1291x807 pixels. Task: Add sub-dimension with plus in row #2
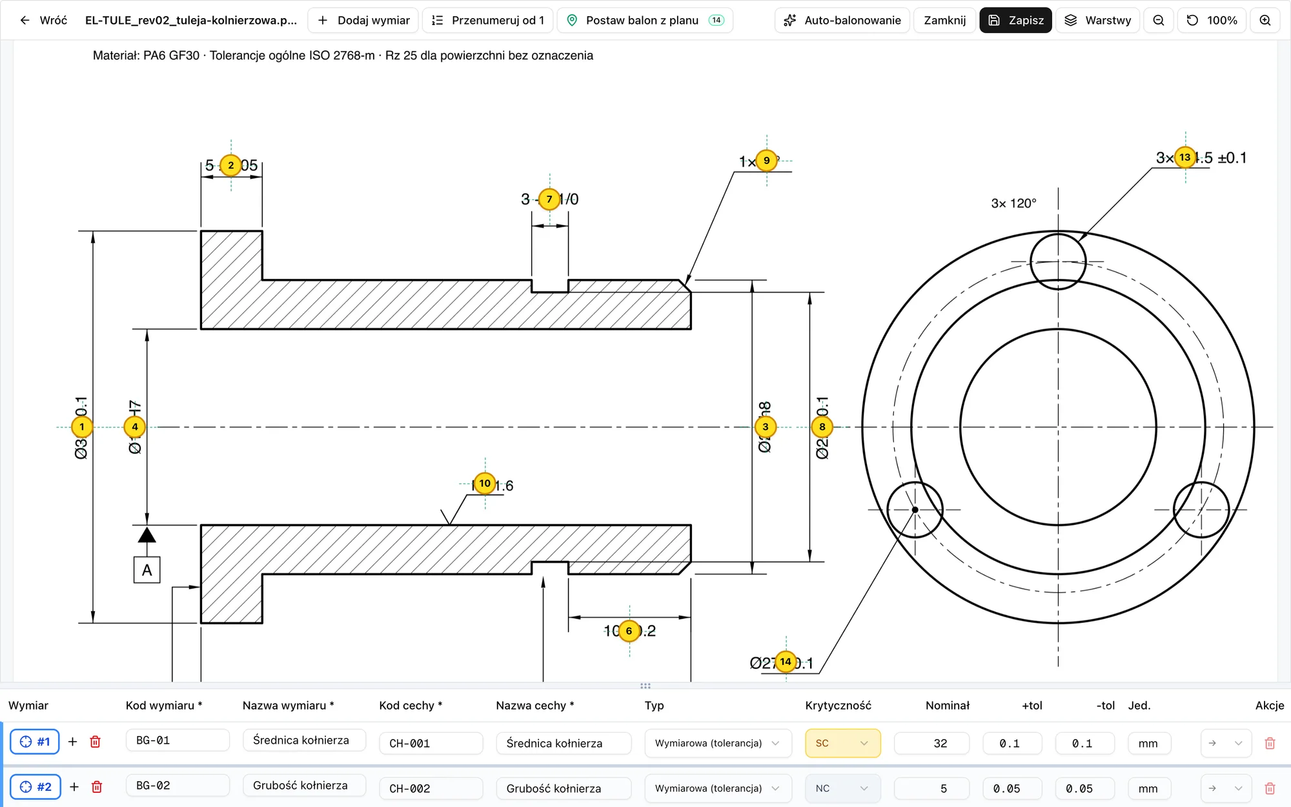coord(74,787)
